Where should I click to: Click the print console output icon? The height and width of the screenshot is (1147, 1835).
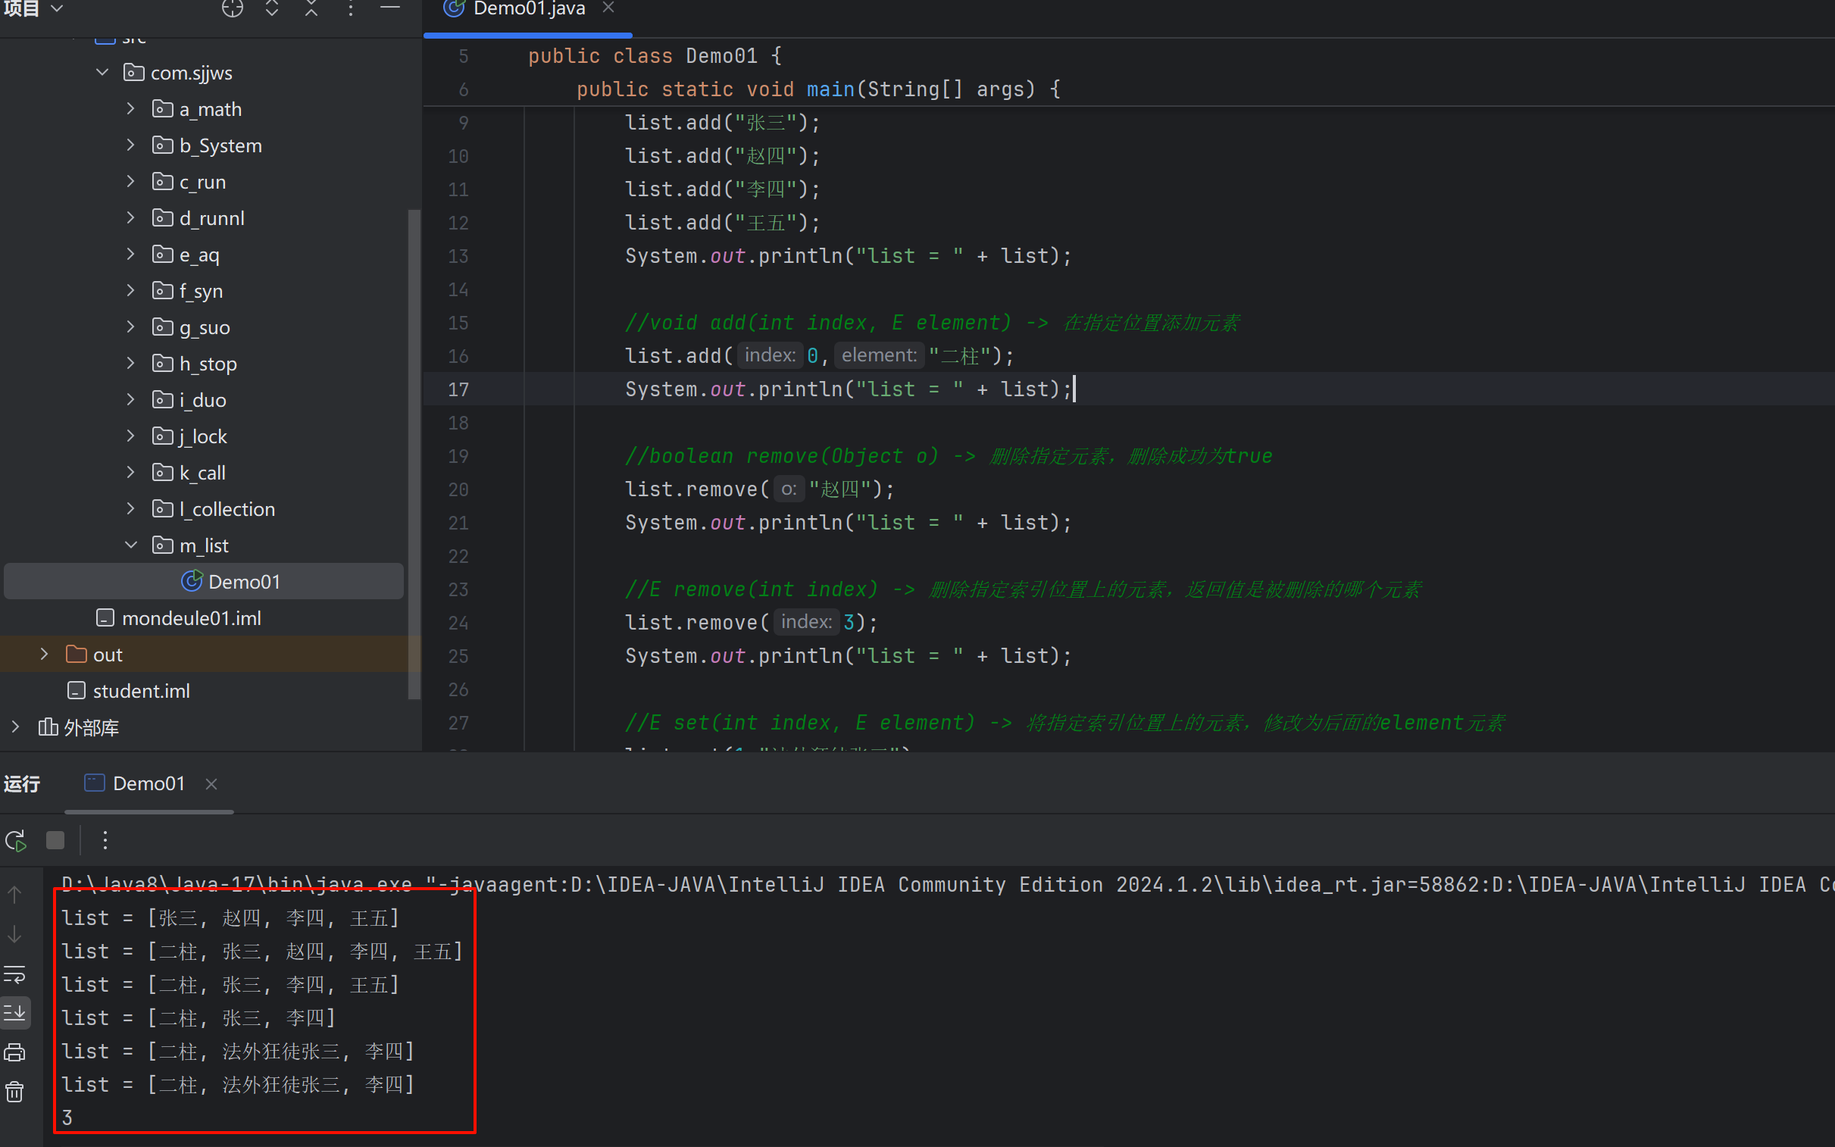tap(15, 1053)
